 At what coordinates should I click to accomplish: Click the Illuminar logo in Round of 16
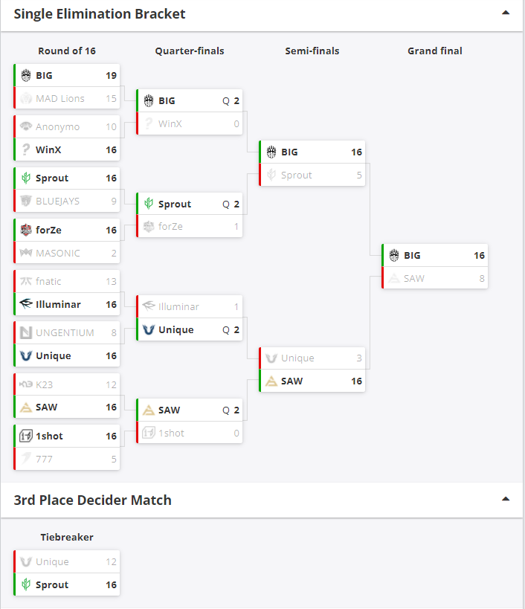click(25, 304)
